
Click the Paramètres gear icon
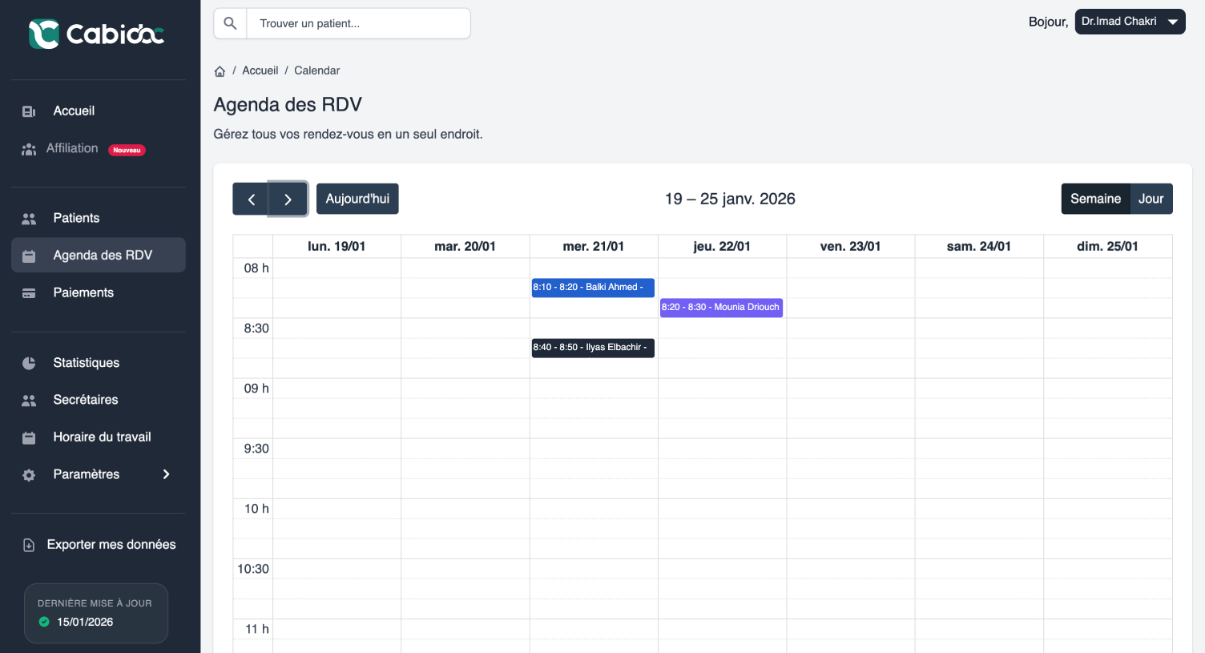(29, 475)
